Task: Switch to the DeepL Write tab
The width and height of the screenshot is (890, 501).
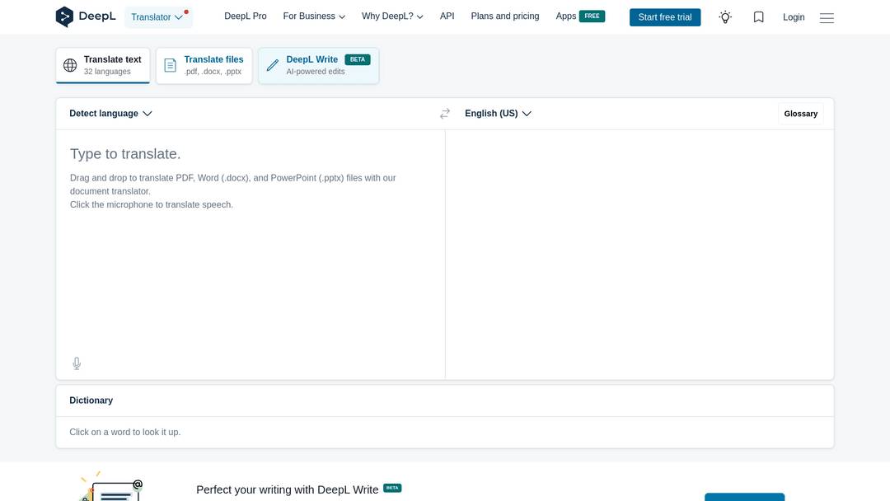Action: (319, 65)
